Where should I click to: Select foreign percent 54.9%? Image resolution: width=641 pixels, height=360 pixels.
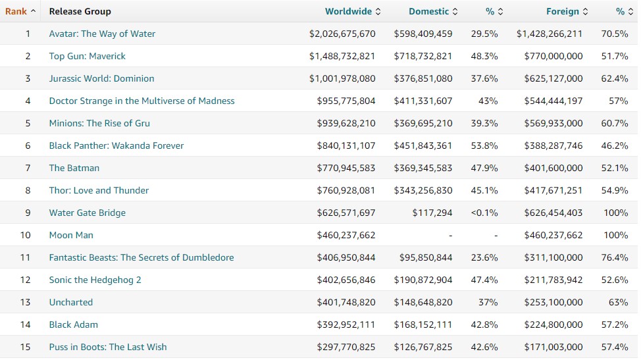pyautogui.click(x=615, y=190)
